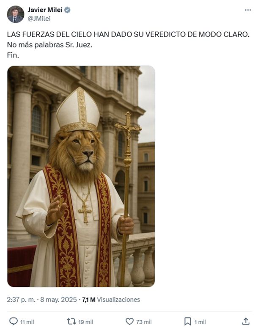This screenshot has width=258, height=330.
Task: Click the 11 mil replies count
Action: pos(27,322)
